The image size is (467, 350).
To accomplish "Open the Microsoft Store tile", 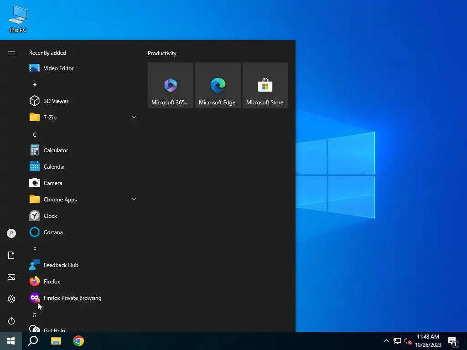I will [x=265, y=85].
